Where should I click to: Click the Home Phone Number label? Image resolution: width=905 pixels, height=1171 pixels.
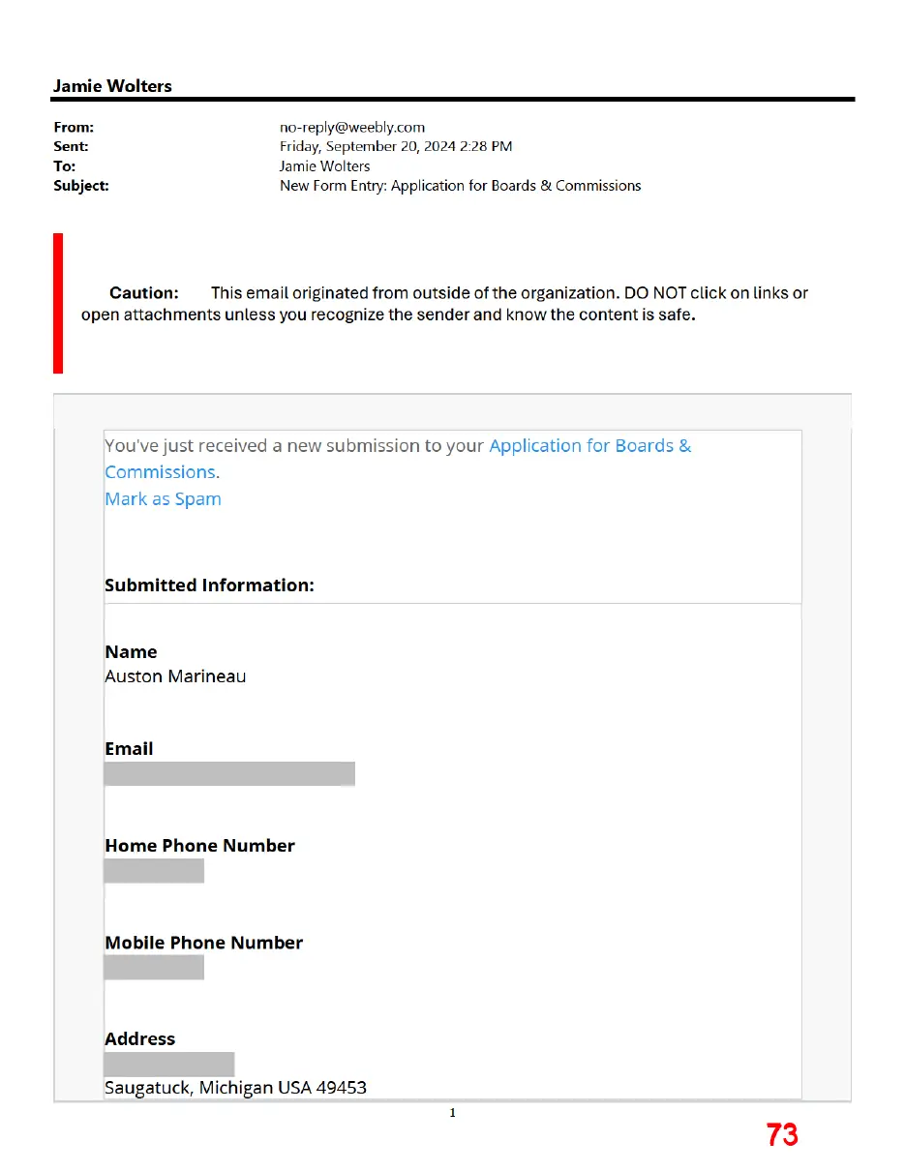[199, 846]
